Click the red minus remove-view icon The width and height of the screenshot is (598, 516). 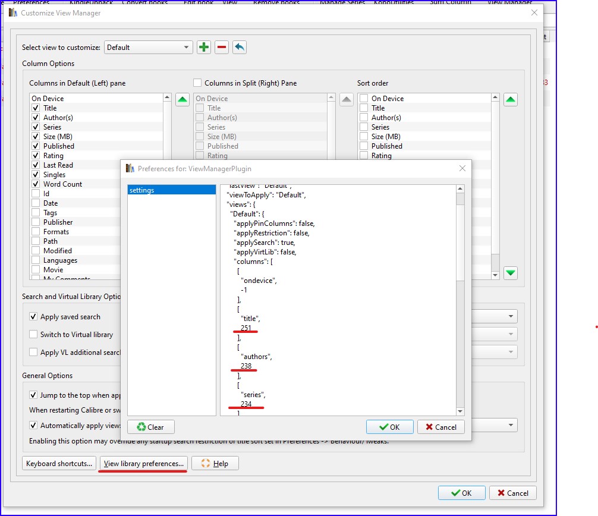(222, 48)
